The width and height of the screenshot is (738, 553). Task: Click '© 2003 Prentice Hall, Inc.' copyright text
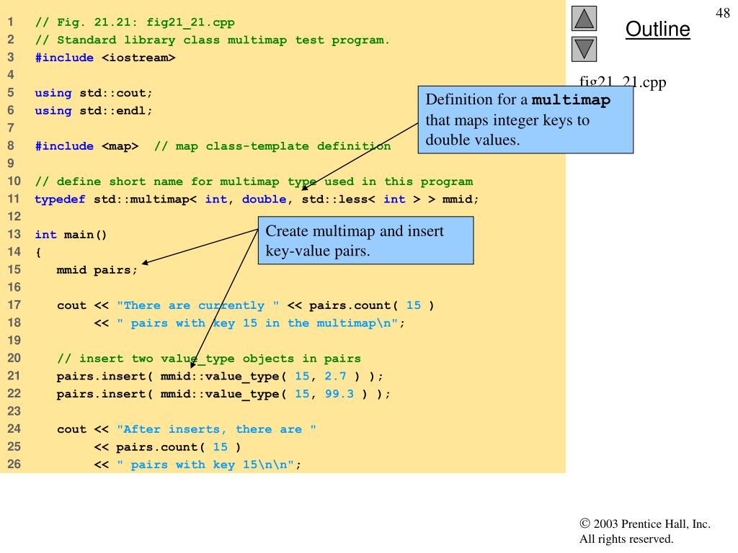[x=645, y=523]
